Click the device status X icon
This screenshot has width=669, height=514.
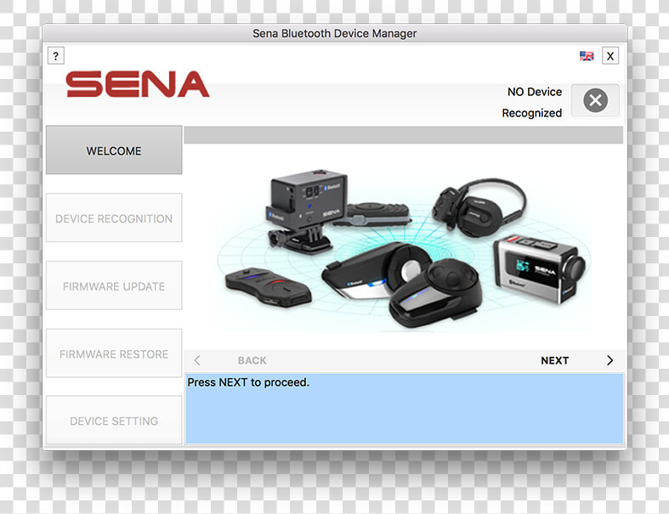pos(595,100)
